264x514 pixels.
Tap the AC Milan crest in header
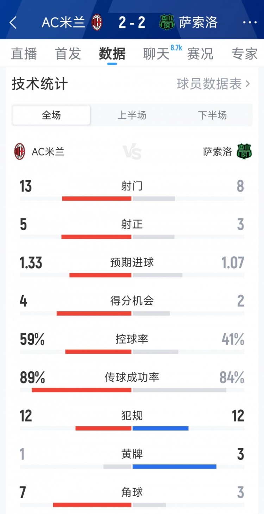point(97,23)
